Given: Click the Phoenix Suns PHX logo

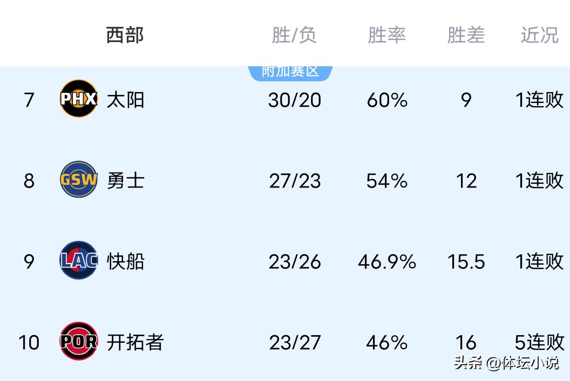Looking at the screenshot, I should click(x=79, y=99).
